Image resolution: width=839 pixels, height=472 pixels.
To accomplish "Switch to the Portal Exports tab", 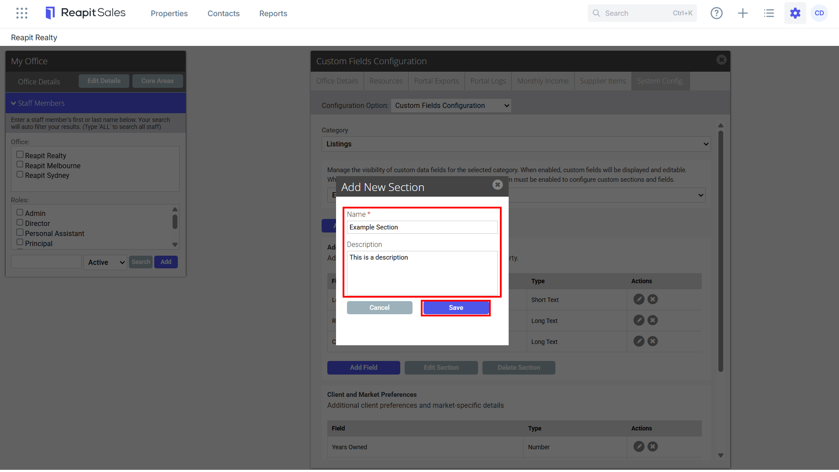I will pos(437,81).
